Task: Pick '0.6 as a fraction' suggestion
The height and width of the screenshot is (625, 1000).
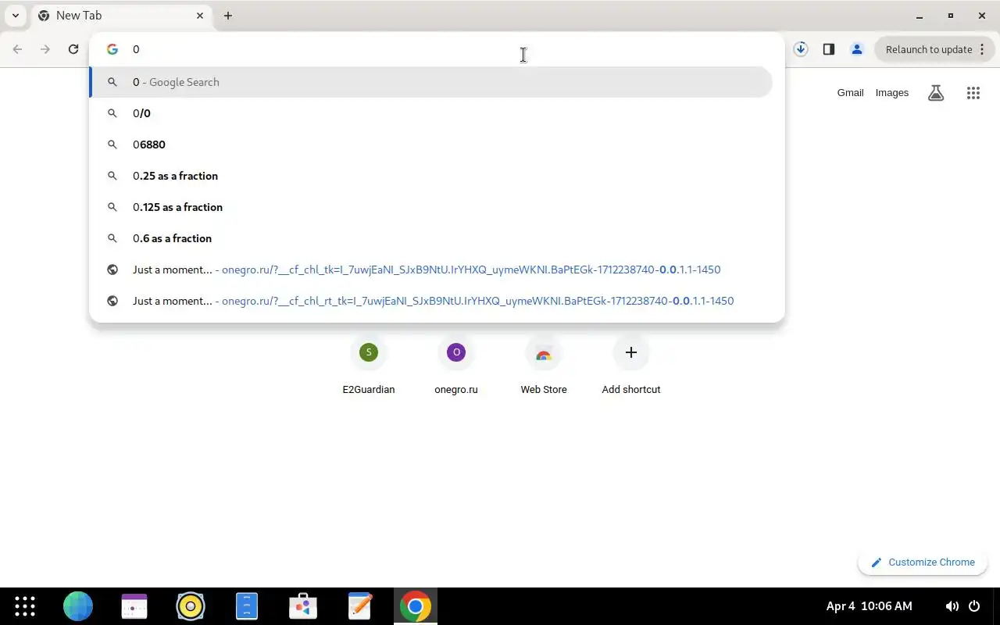Action: (x=431, y=238)
